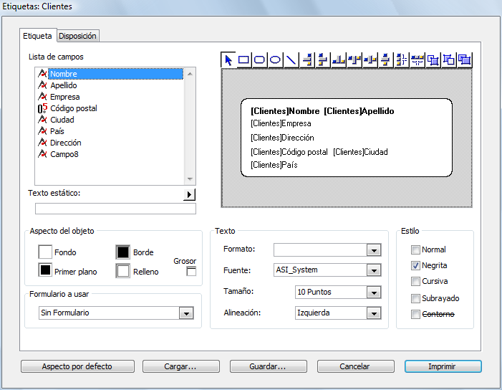The height and width of the screenshot is (390, 502).
Task: Click the static text arrow button
Action: click(189, 194)
